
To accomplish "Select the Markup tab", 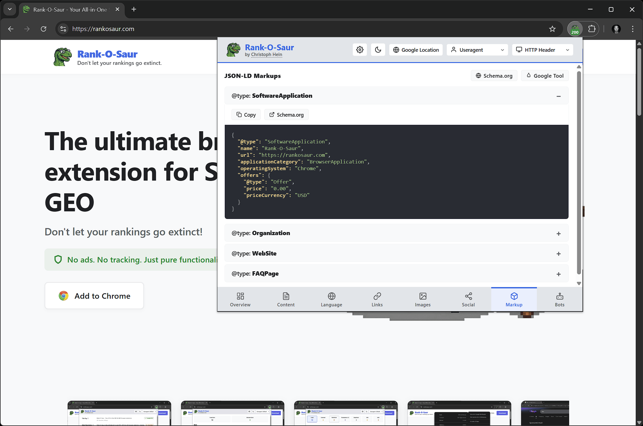I will click(514, 299).
